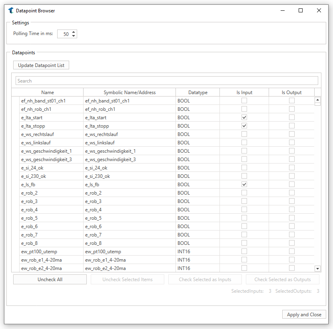Select the e_si_230_ok name cell
Viewport: 333px width, 329px height.
pos(51,176)
